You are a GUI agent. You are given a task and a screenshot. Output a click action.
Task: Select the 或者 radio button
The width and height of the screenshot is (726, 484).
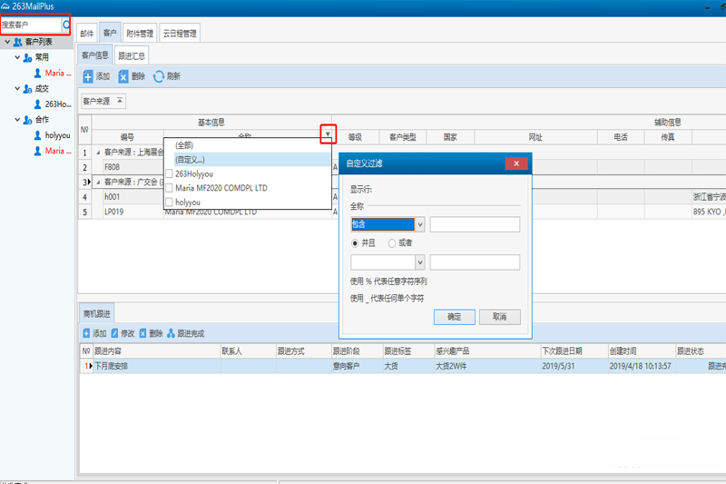(392, 243)
